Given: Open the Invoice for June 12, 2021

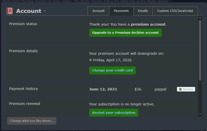Looking at the screenshot, I should coord(186,89).
